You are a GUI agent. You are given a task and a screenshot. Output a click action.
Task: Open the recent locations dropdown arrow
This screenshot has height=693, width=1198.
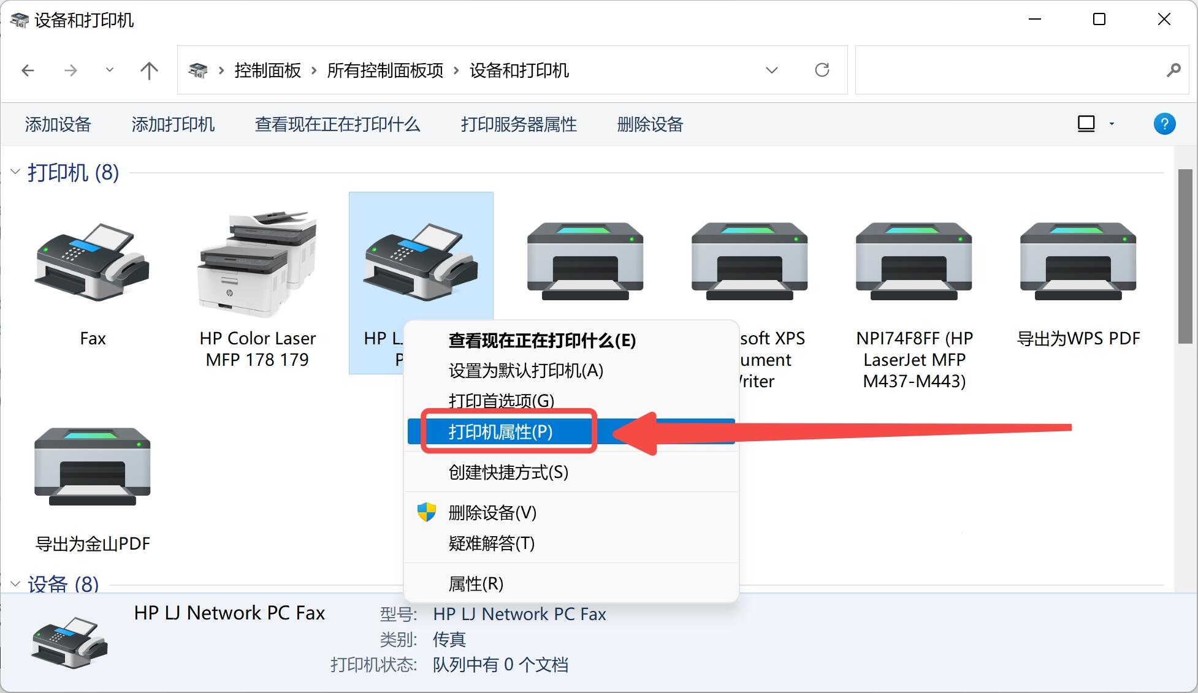(x=110, y=70)
